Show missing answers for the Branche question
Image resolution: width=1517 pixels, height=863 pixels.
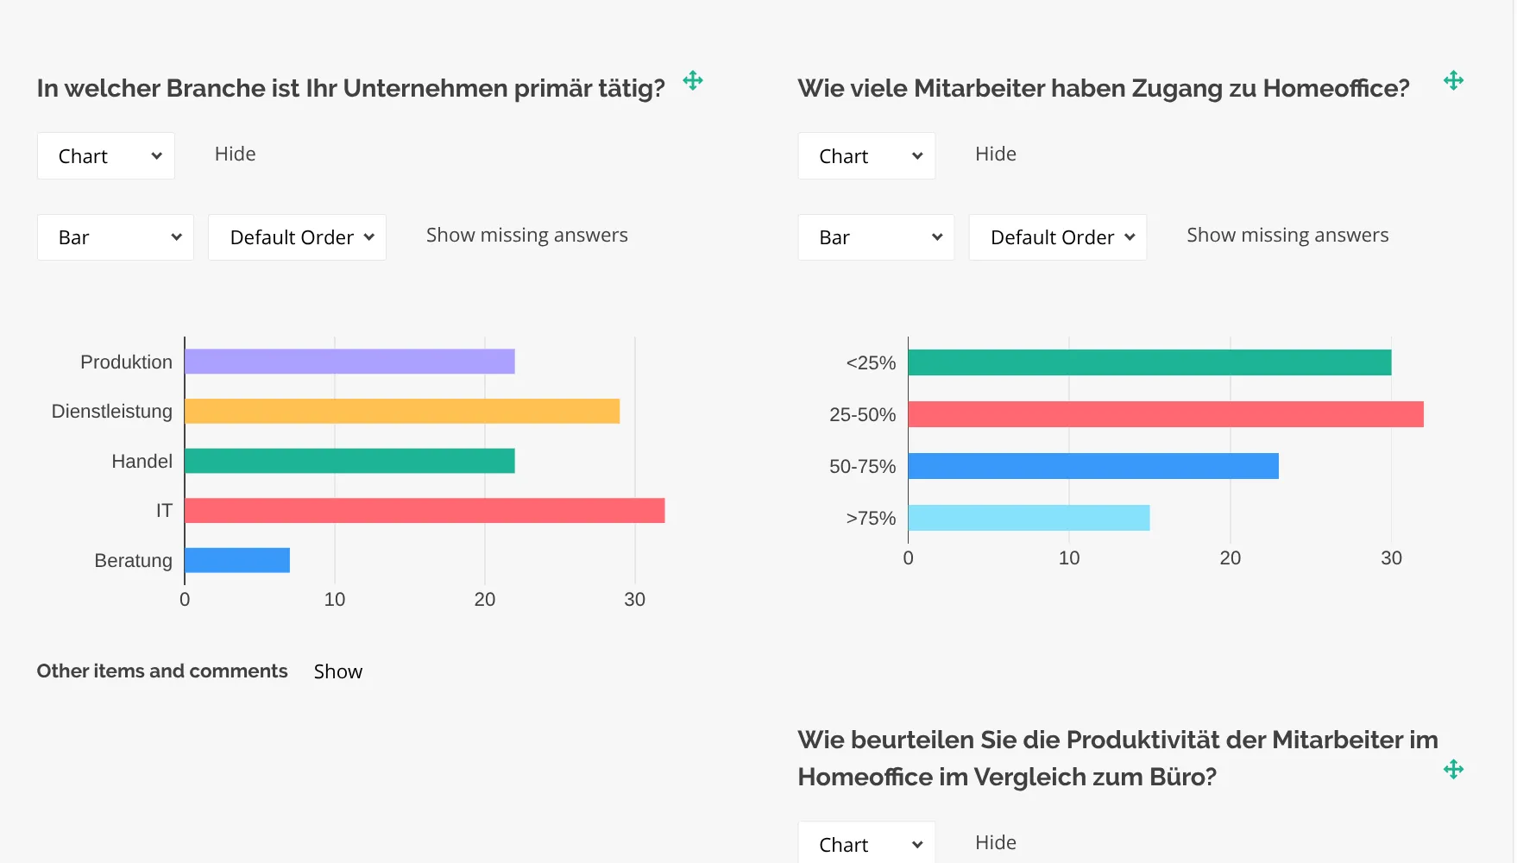(x=526, y=235)
